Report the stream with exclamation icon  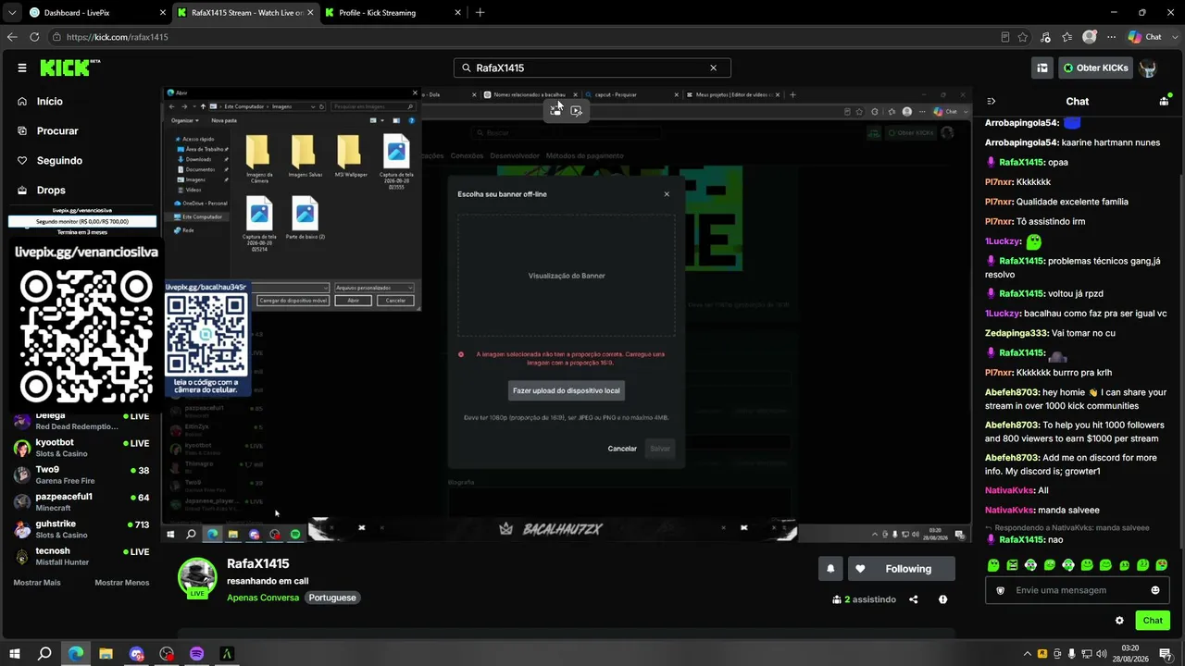point(942,599)
